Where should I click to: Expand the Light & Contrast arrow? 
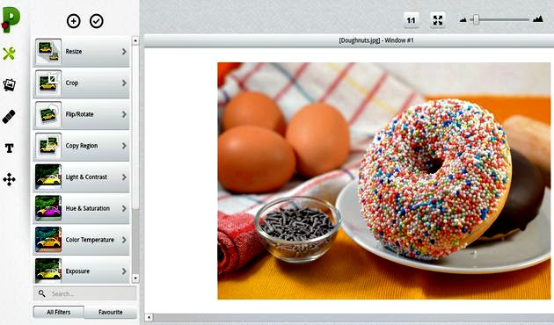(124, 177)
